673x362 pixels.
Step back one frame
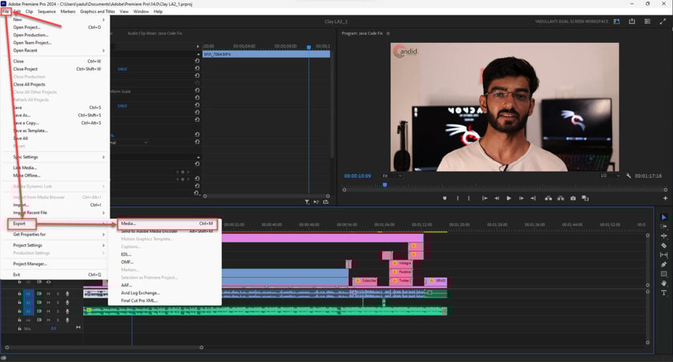click(x=497, y=198)
